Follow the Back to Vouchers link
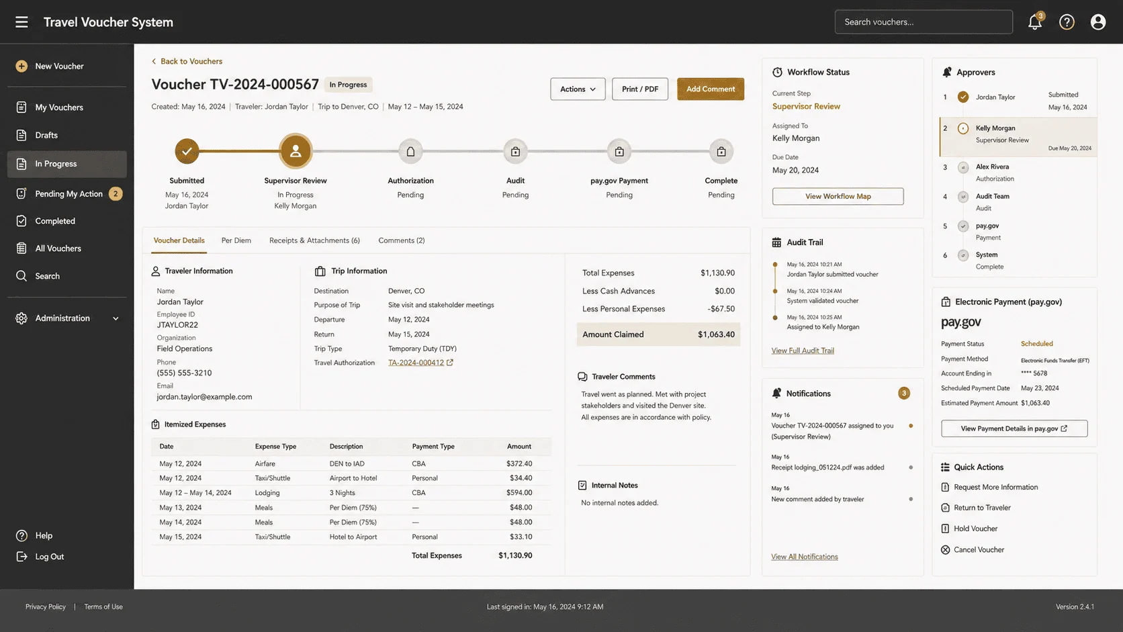Image resolution: width=1123 pixels, height=632 pixels. [187, 61]
